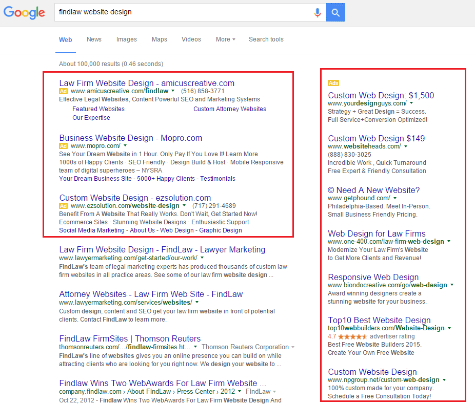Expand arrow next to getphound.com URL
This screenshot has width=475, height=404.
pos(395,198)
